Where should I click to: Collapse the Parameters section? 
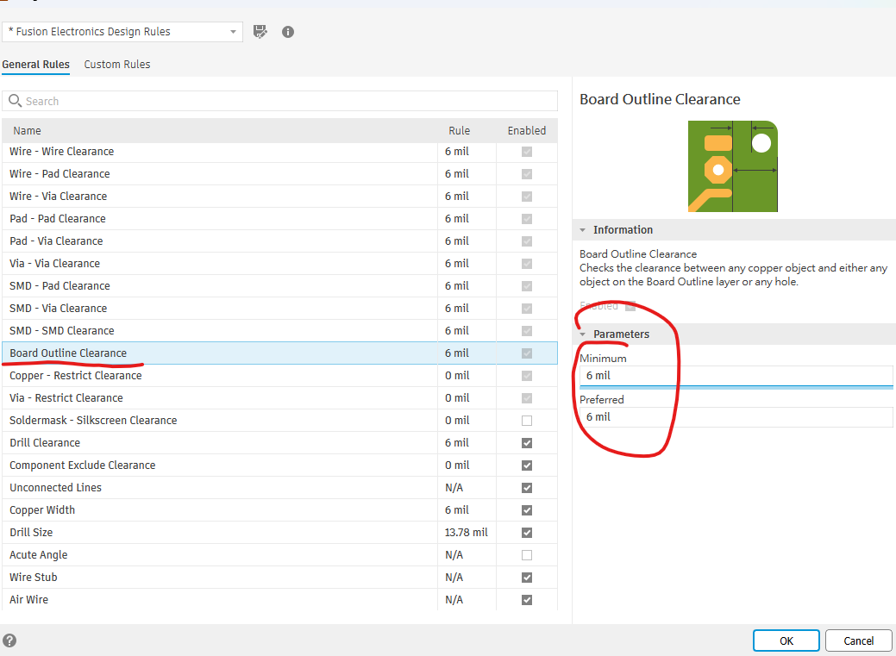pyautogui.click(x=584, y=334)
